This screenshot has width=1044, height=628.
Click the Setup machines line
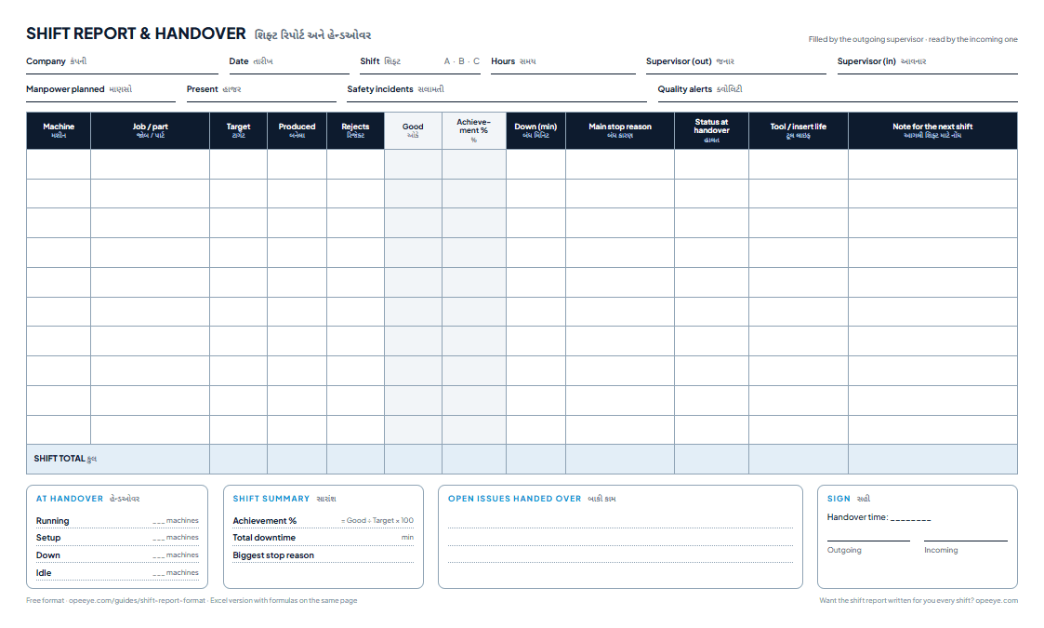pyautogui.click(x=117, y=538)
